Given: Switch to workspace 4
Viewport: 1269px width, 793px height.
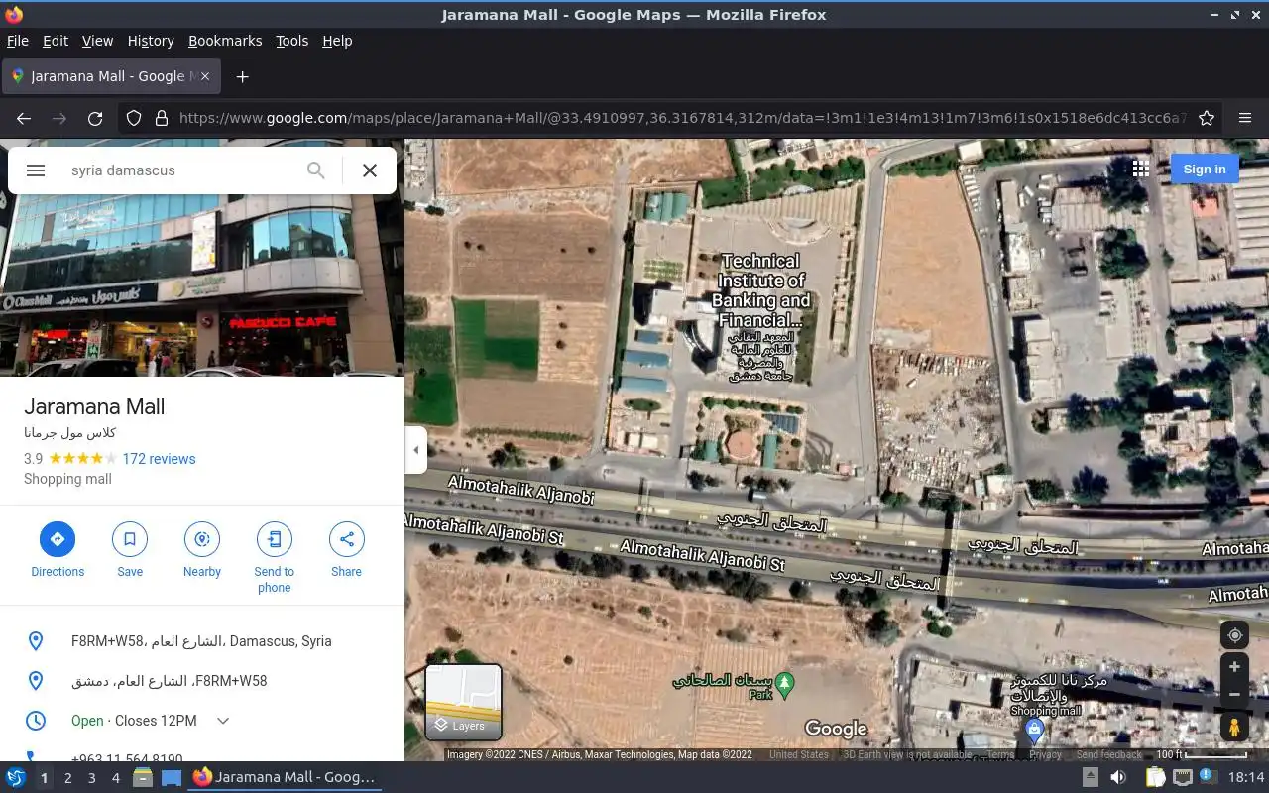Looking at the screenshot, I should (x=115, y=778).
